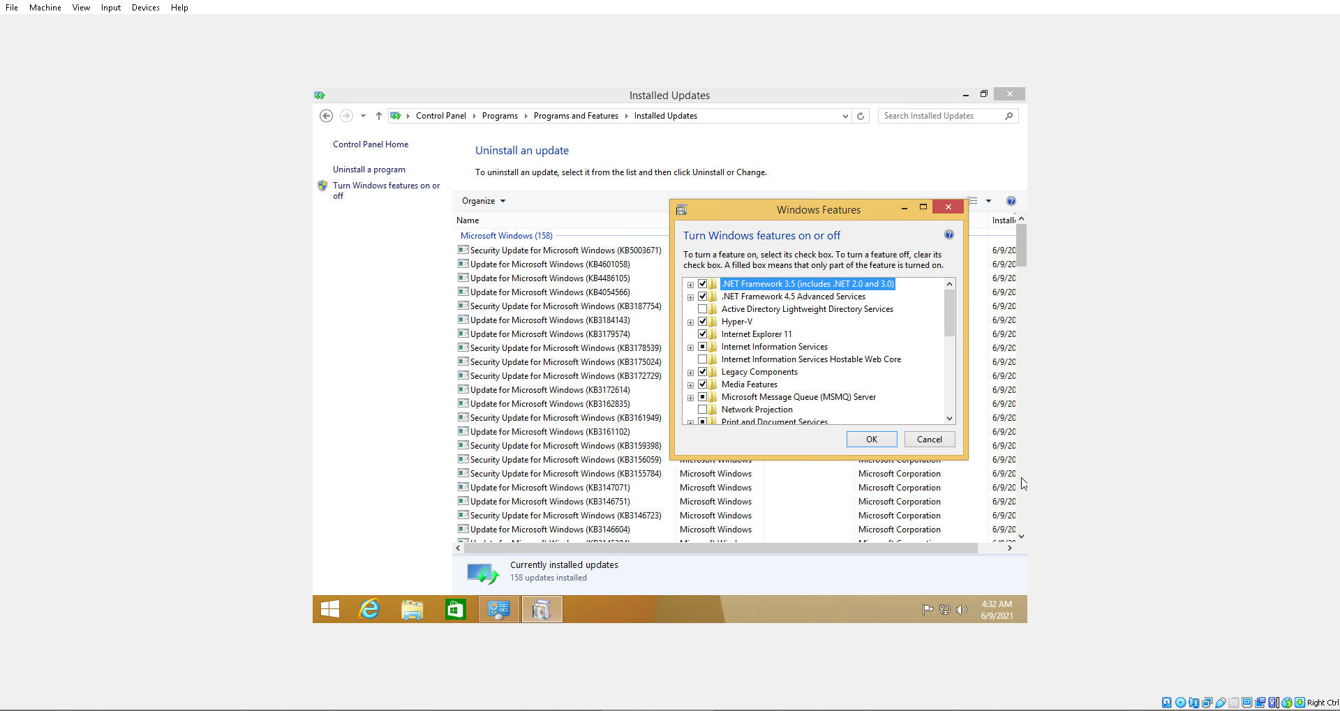Enable Network Projection feature
Screen dimensions: 1340x711
[x=703, y=410]
